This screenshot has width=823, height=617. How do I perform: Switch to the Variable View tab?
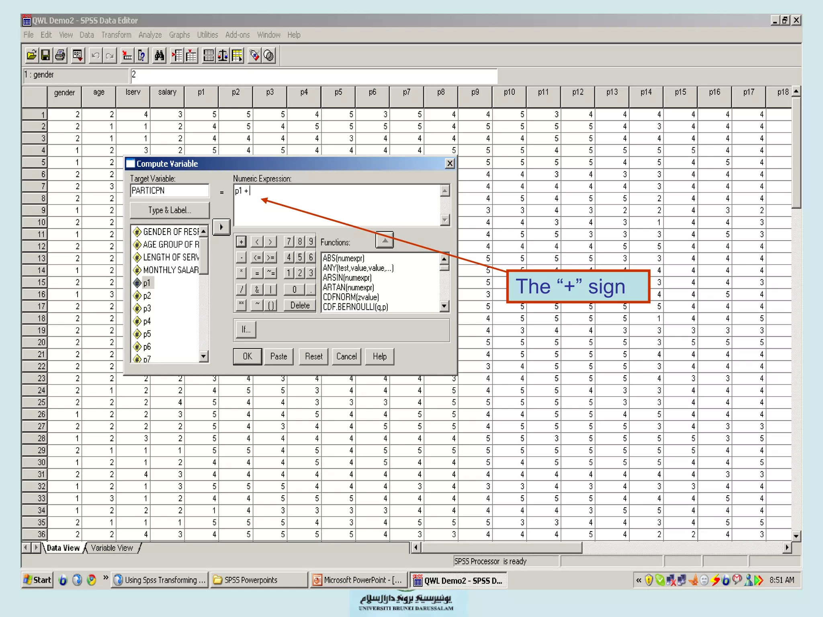tap(112, 548)
